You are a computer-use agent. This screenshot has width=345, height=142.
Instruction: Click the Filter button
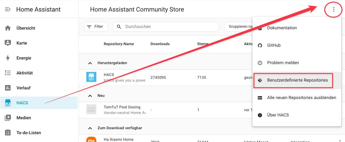95,27
